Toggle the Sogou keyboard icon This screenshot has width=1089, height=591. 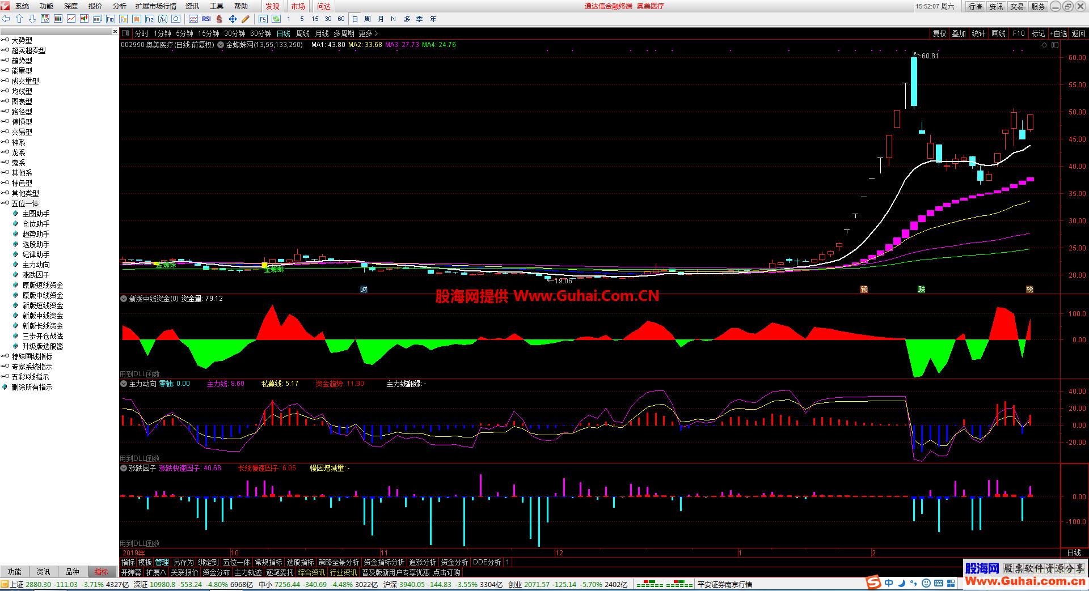[938, 583]
